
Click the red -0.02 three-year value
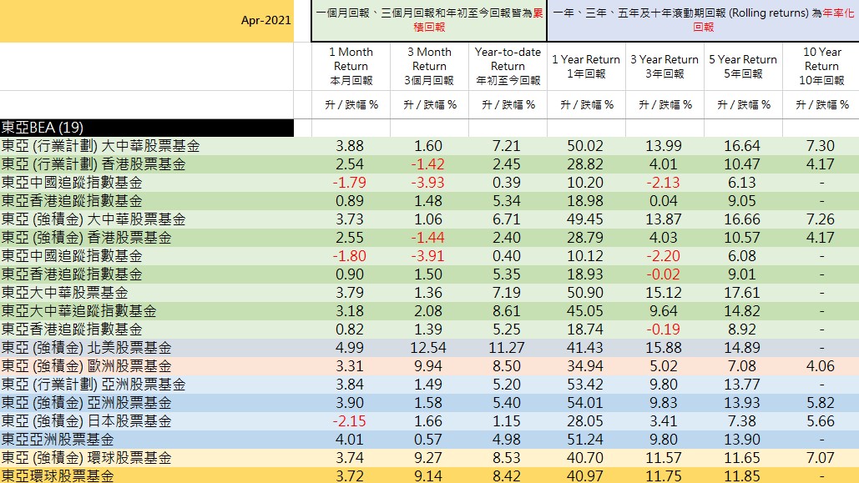pos(664,274)
